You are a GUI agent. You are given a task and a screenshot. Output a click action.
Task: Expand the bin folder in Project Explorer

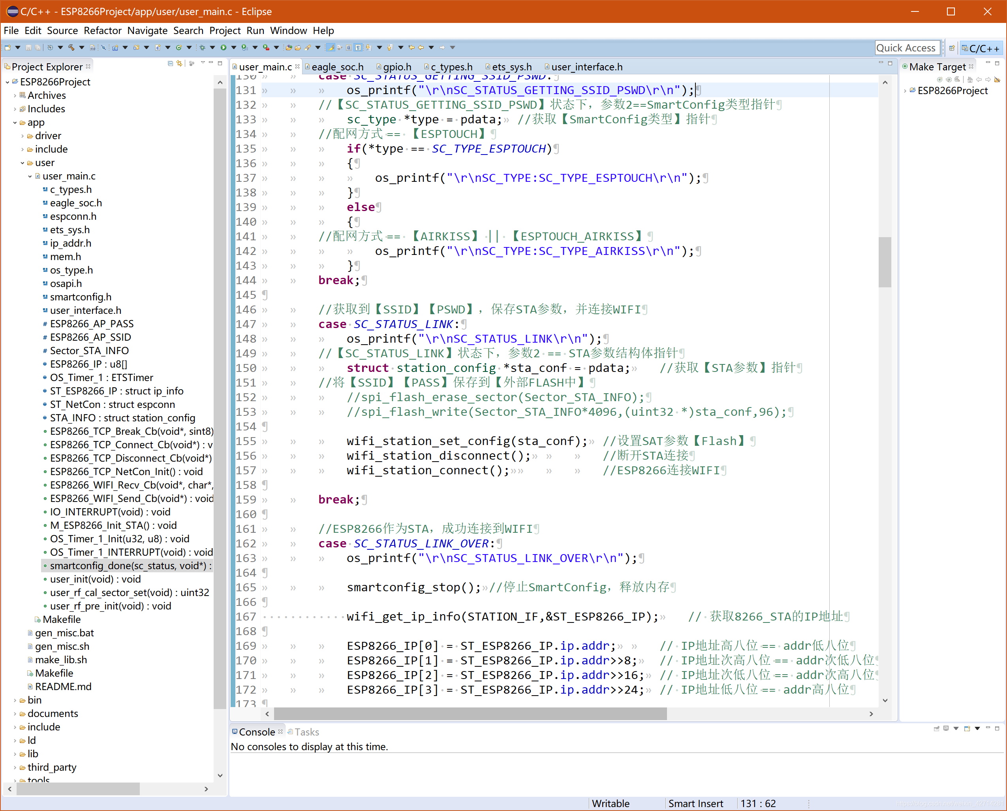coord(15,700)
